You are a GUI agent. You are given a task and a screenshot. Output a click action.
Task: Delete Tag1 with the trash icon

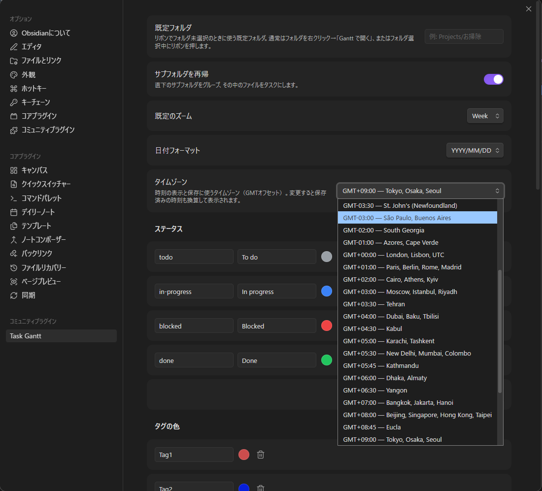click(x=261, y=455)
